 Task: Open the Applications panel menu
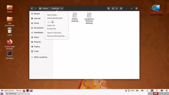click(8, 91)
